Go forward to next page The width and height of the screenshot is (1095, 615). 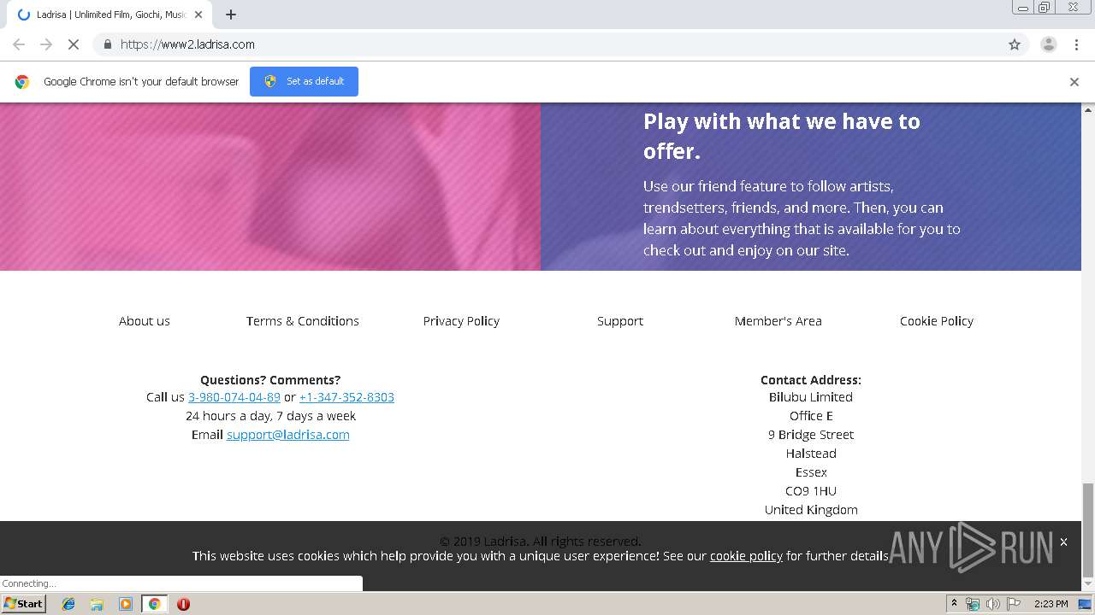pyautogui.click(x=46, y=44)
